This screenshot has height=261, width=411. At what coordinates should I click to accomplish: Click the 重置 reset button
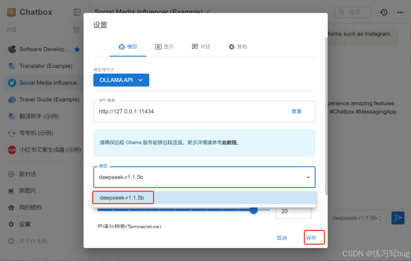(296, 111)
